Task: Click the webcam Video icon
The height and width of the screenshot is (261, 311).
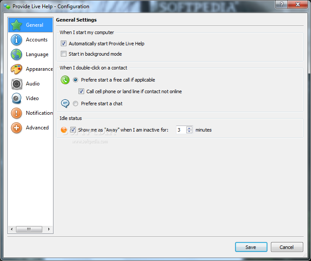Action: click(x=16, y=98)
